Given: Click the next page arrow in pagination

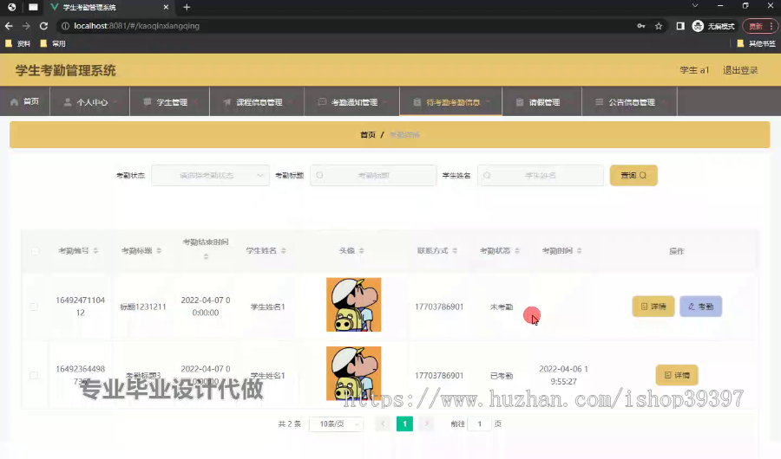Looking at the screenshot, I should 426,424.
